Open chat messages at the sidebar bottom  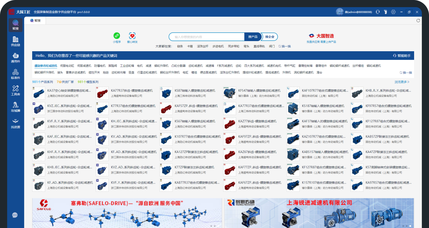(15, 215)
